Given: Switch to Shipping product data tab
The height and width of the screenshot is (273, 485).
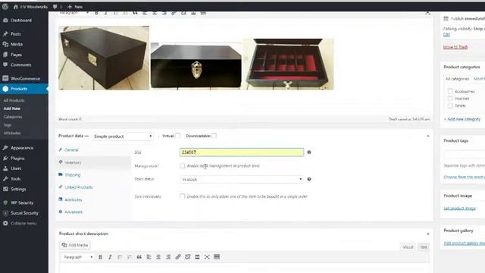Looking at the screenshot, I should [73, 175].
